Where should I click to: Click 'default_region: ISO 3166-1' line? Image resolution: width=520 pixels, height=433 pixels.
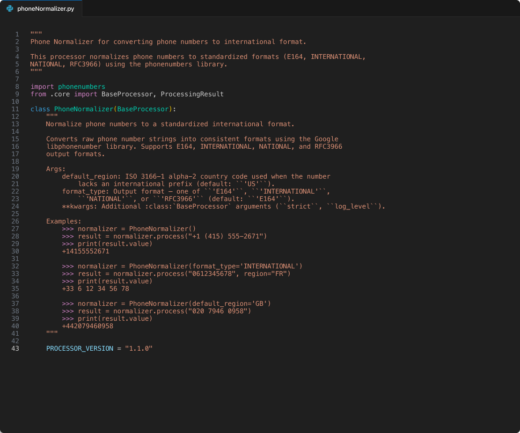pos(196,177)
